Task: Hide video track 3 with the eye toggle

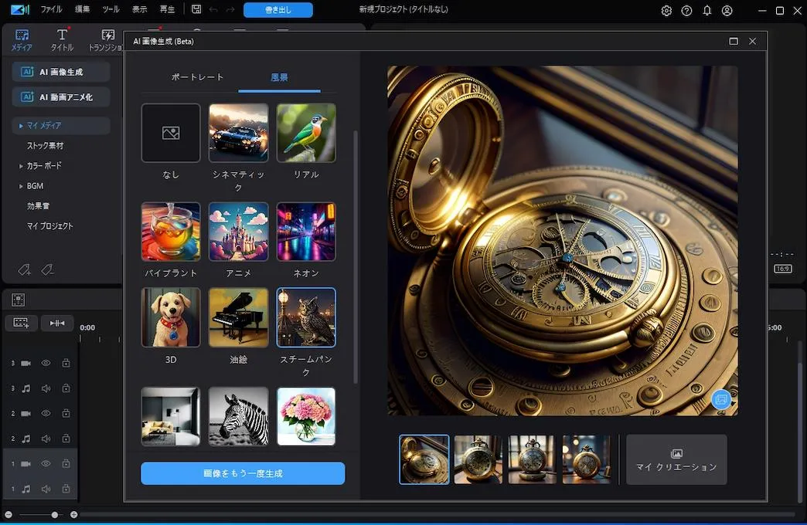Action: (47, 363)
